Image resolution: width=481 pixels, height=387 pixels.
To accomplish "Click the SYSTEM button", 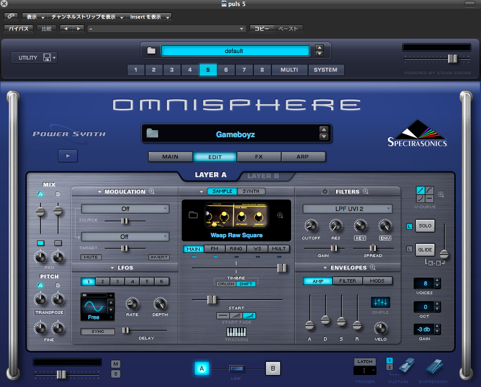I will (x=326, y=70).
